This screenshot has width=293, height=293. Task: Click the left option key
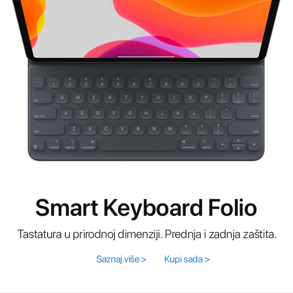pos(70,145)
